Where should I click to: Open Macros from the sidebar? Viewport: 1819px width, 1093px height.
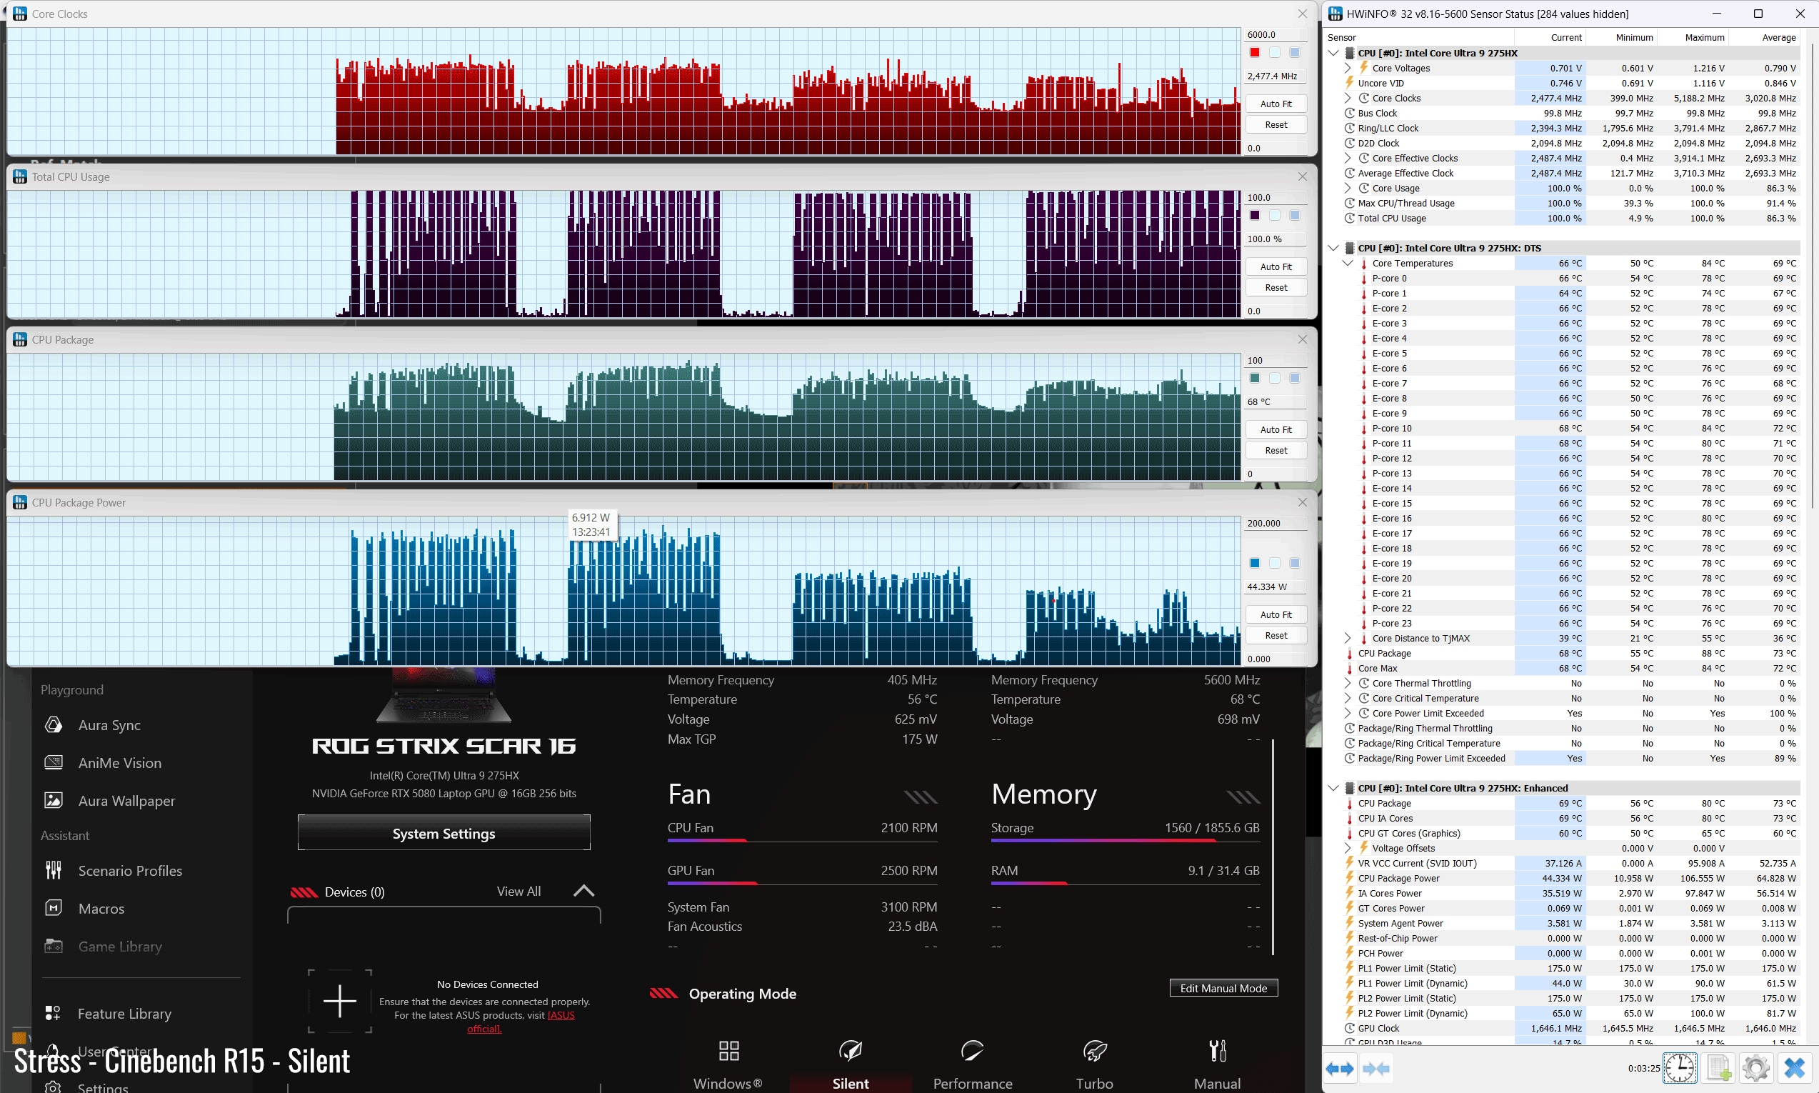point(101,908)
